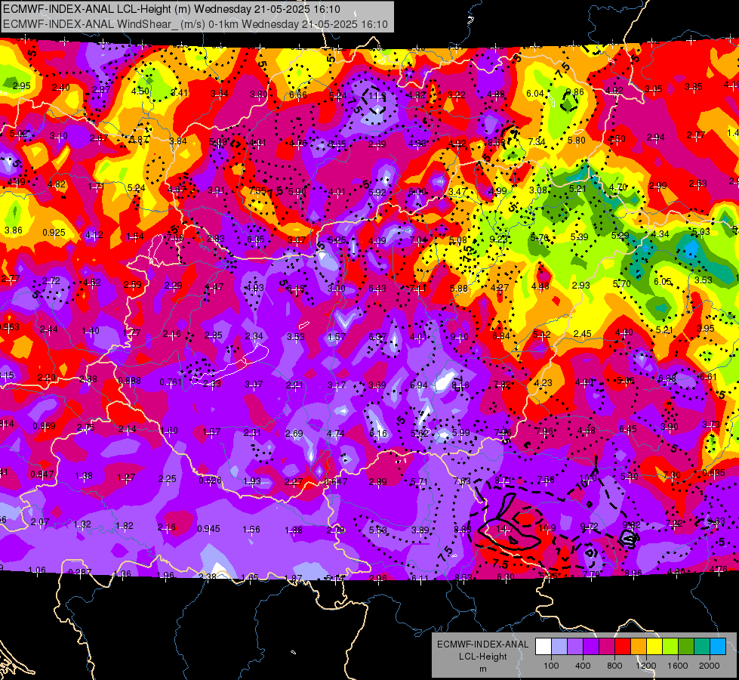This screenshot has height=680, width=739.
Task: Click the legend tick label 400
Action: click(583, 666)
